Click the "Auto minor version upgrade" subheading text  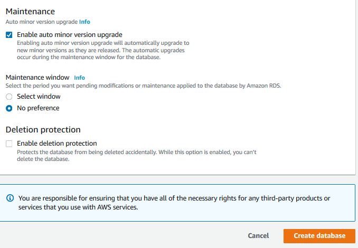click(41, 22)
